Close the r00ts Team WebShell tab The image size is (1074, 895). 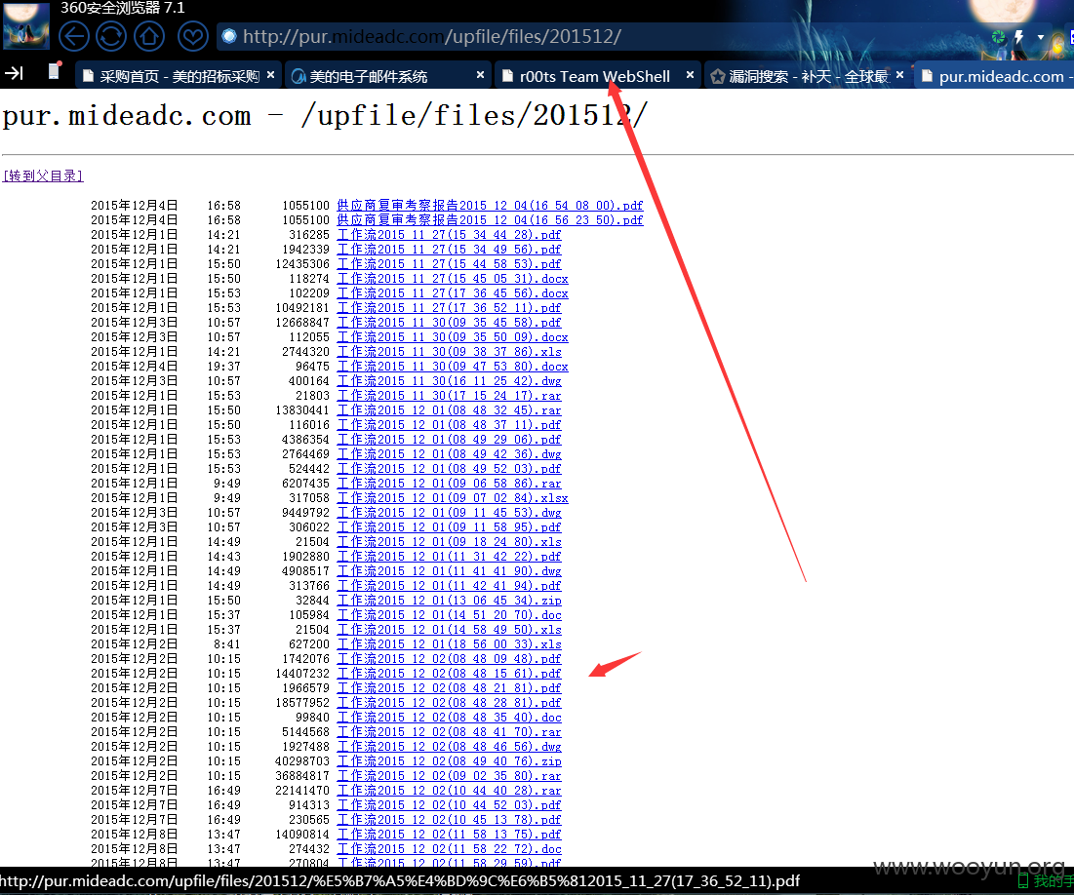(x=690, y=75)
